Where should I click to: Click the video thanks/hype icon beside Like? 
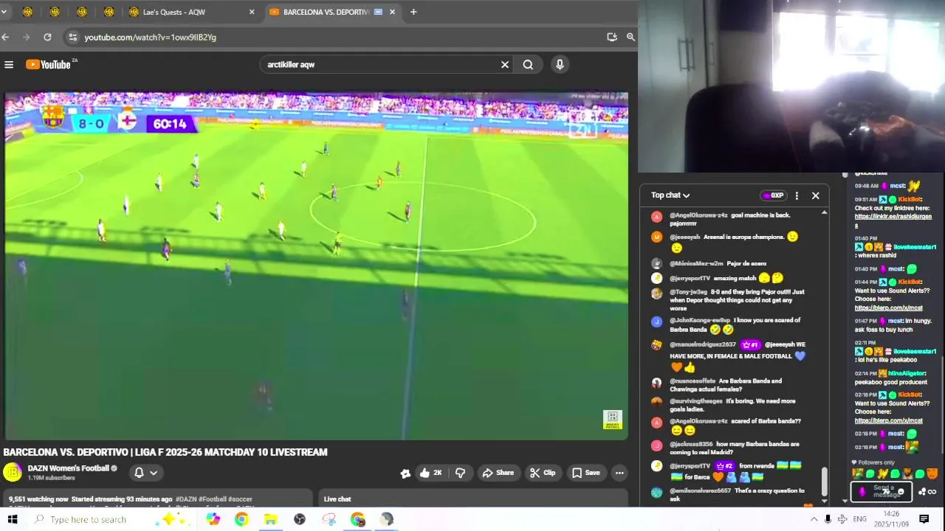click(405, 473)
